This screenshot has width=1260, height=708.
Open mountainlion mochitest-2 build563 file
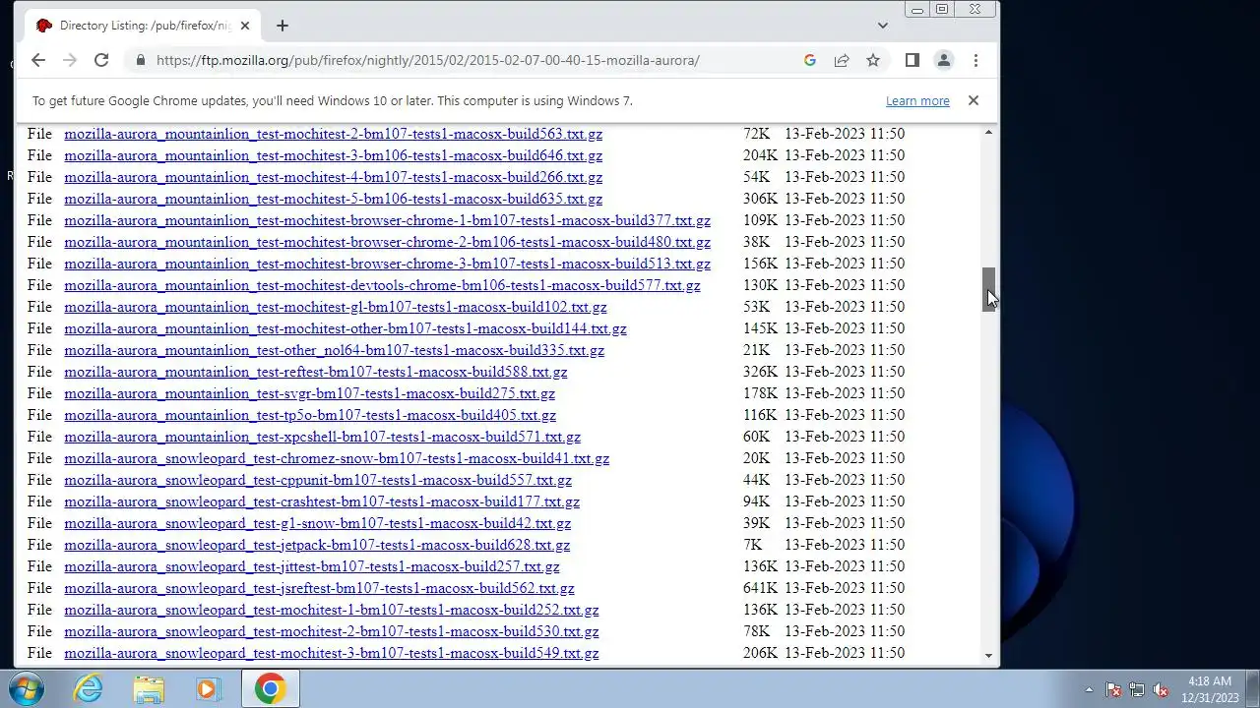coord(333,134)
